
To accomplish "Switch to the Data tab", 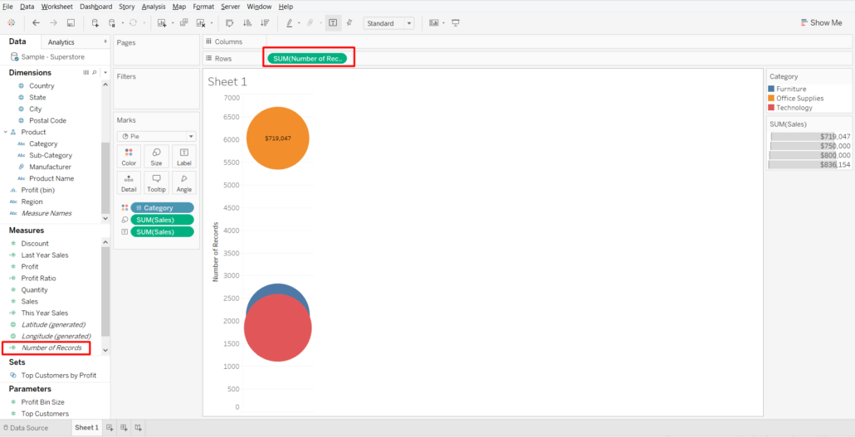I will click(17, 41).
